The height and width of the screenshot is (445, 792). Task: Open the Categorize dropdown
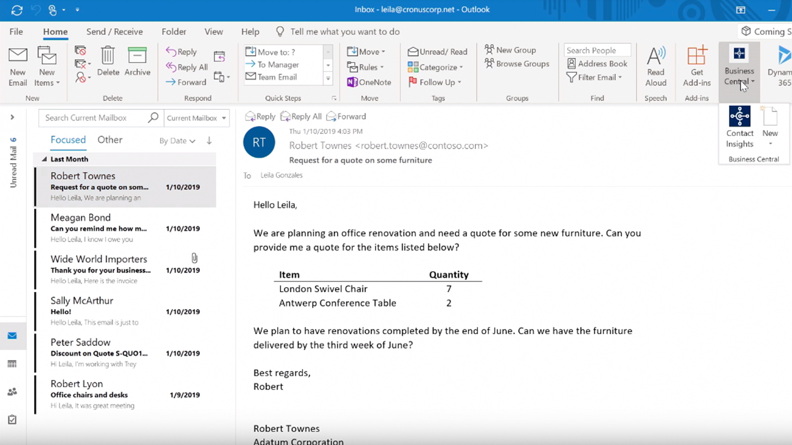[x=435, y=67]
